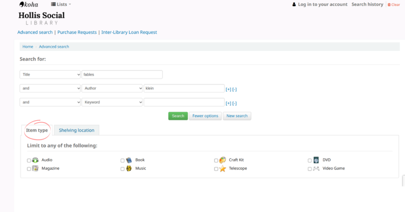Add a field with [+] on Author row
This screenshot has width=405, height=212.
(228, 89)
